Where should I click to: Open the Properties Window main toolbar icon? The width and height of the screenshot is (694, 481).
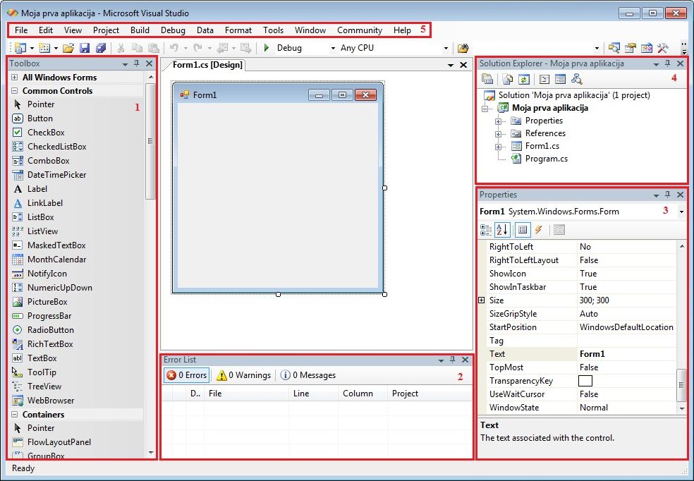click(631, 48)
